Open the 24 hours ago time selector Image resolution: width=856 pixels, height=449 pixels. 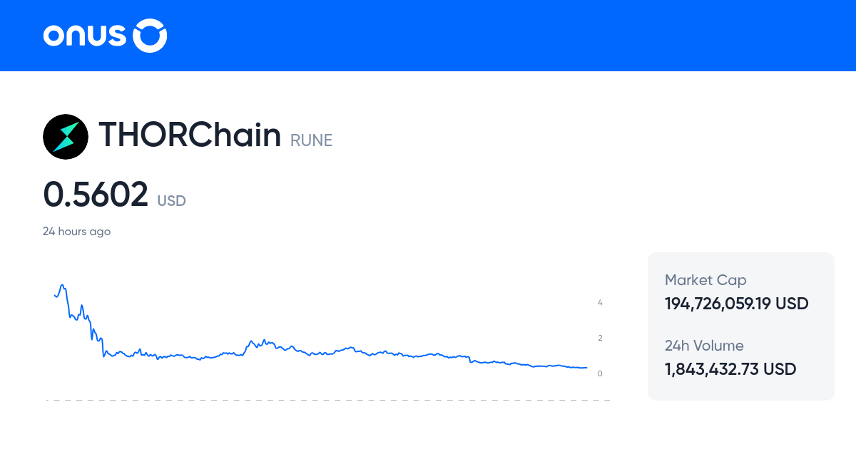point(77,231)
